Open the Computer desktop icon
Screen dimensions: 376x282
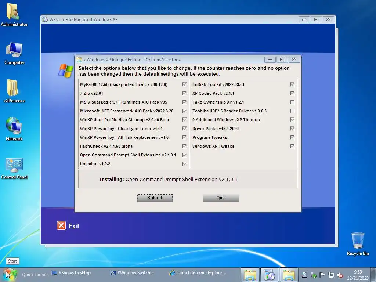click(14, 53)
